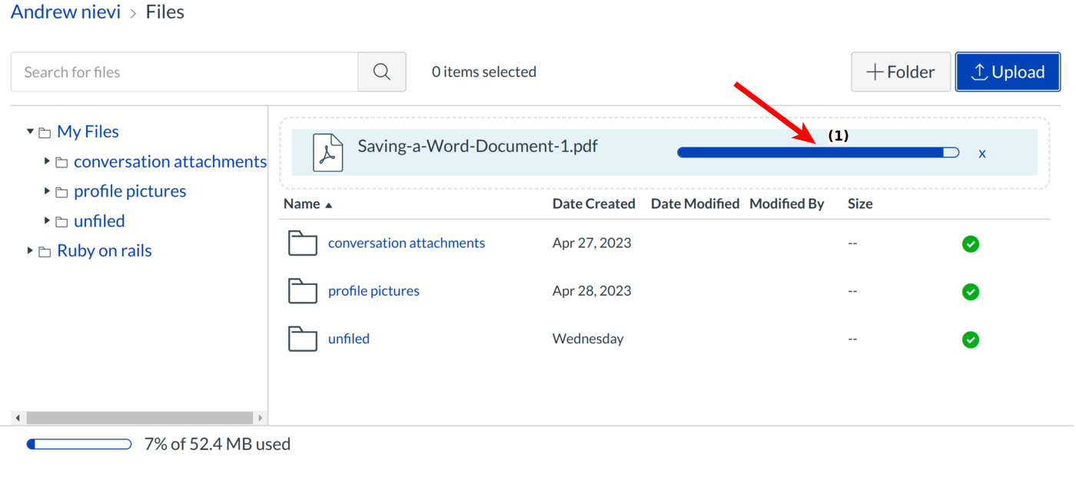Viewport: 1076px width, 477px height.
Task: Sort files by Date Created column
Action: (x=593, y=204)
